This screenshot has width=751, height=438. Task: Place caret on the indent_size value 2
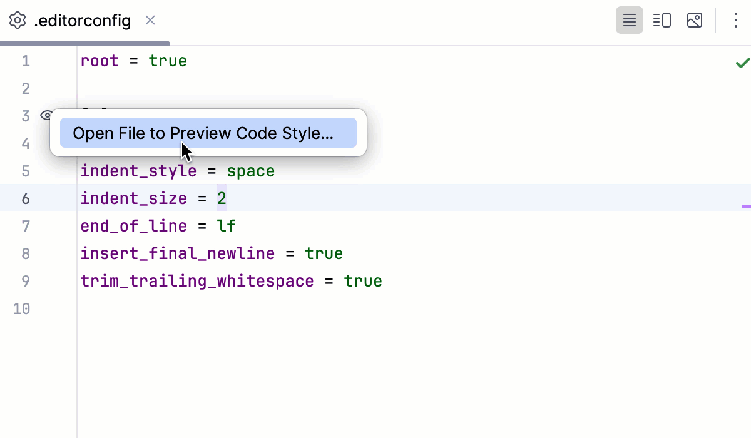point(222,198)
